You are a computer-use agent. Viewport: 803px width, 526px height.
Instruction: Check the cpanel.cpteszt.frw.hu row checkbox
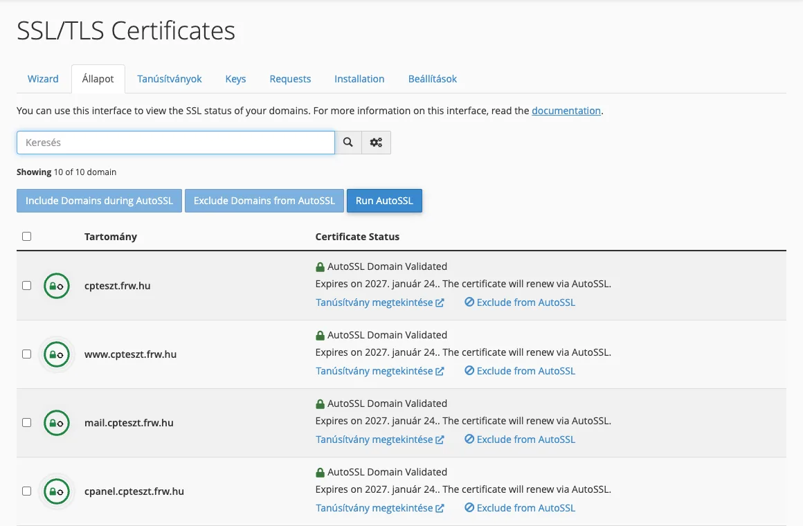[26, 491]
